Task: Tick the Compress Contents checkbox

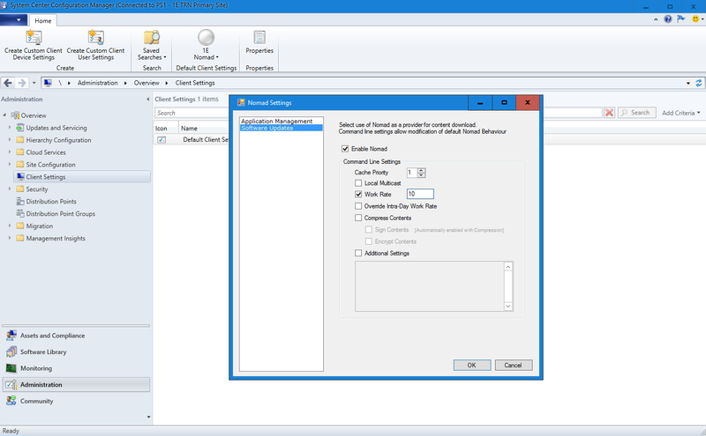Action: point(358,218)
